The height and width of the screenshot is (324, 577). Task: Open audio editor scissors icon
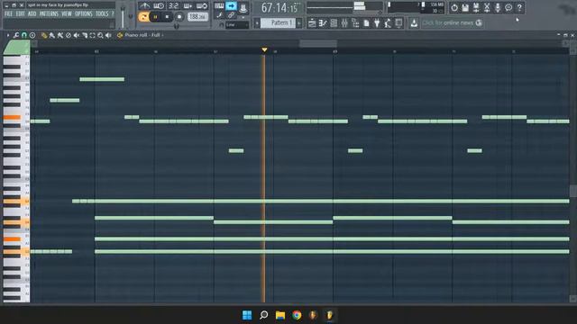point(487,8)
